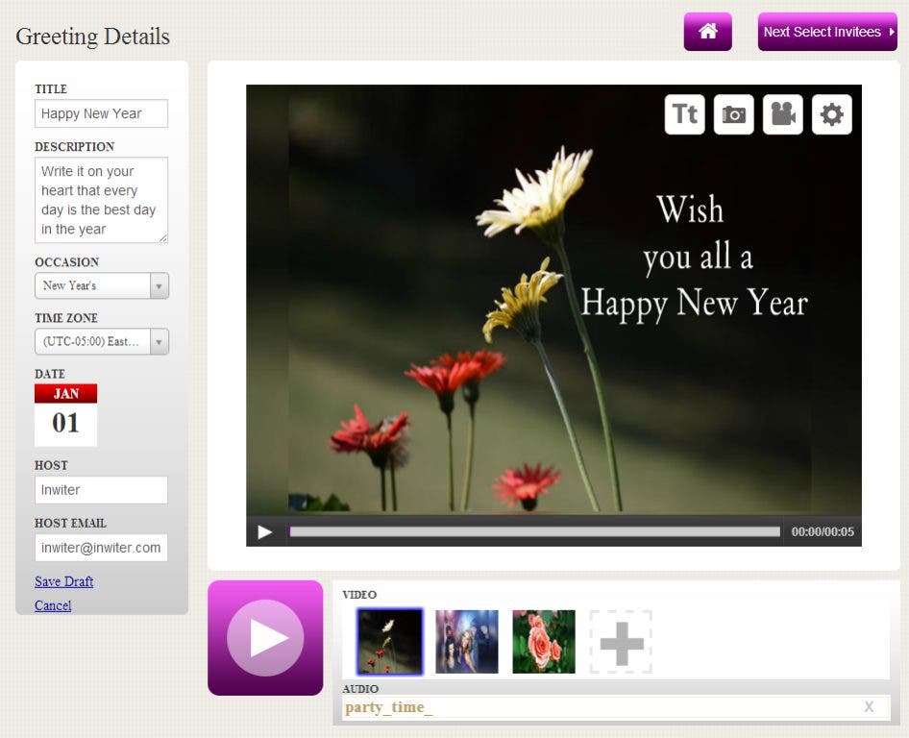Open the gear settings icon on video

[831, 114]
